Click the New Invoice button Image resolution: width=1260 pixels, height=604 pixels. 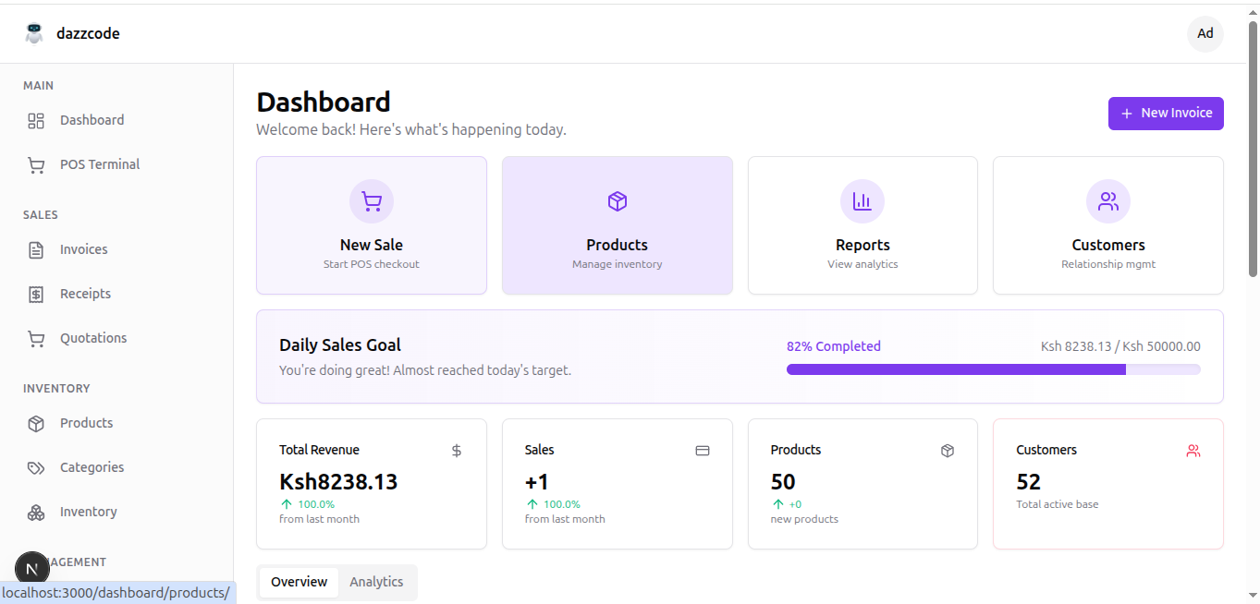coord(1165,113)
